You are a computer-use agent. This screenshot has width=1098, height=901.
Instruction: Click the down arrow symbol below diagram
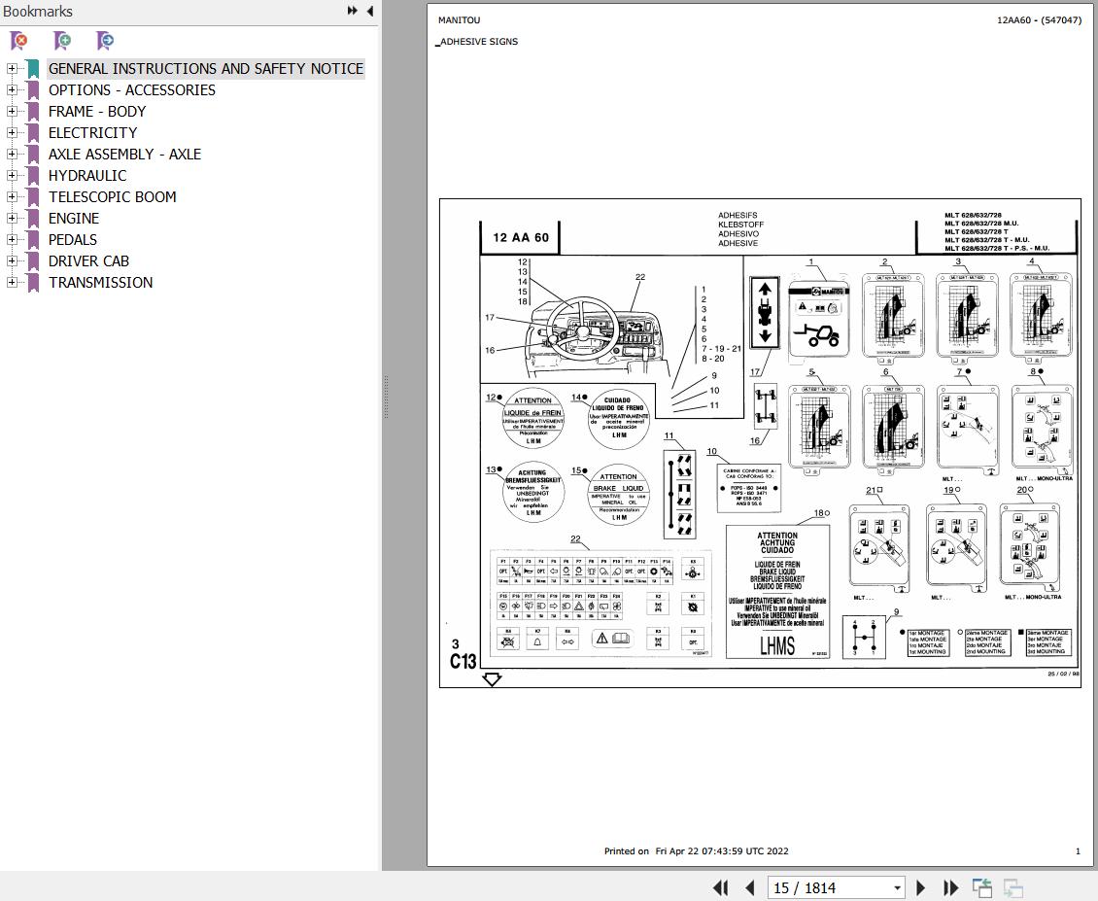(x=493, y=679)
